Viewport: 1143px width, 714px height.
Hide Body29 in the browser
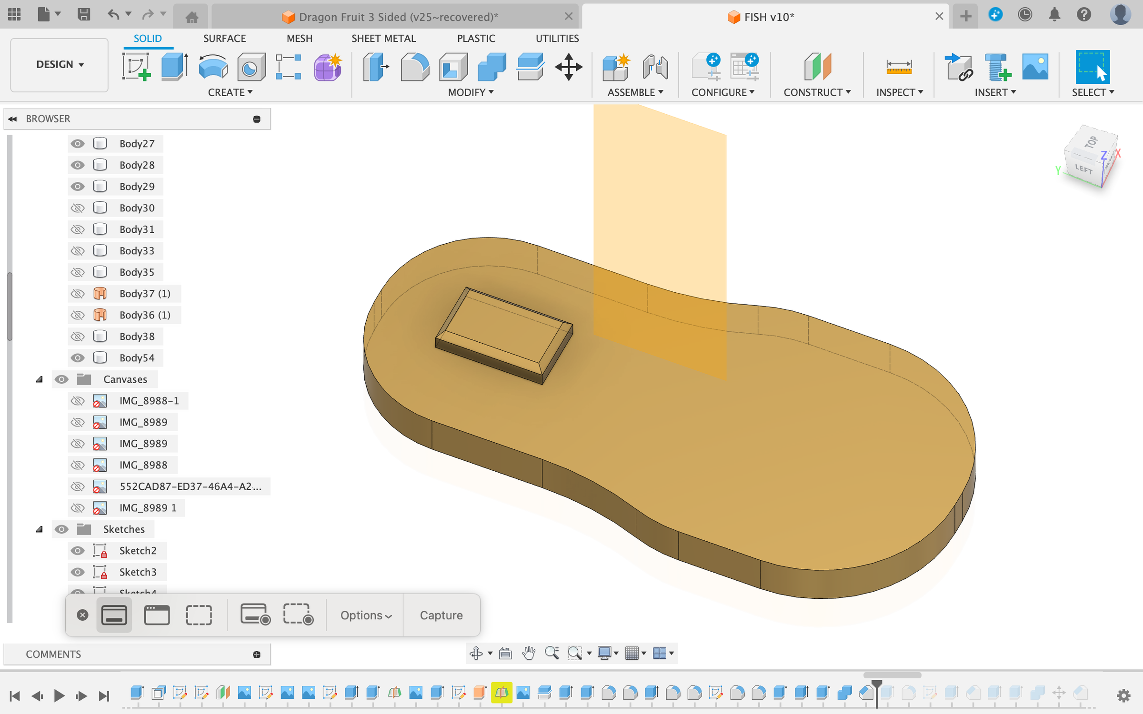(x=78, y=186)
